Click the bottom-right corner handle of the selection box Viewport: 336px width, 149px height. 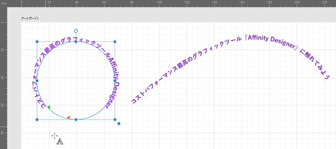click(115, 119)
